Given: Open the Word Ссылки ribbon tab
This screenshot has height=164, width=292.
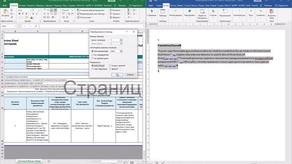Looking at the screenshot, I should 187,5.
